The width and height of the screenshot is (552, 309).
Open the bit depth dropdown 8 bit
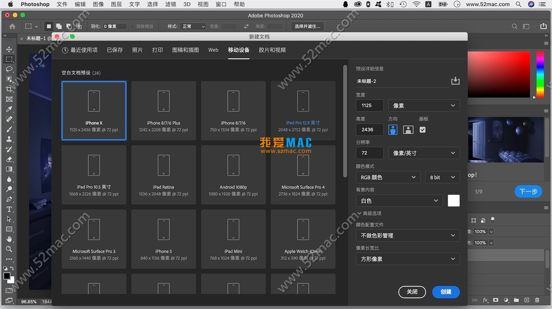click(442, 177)
